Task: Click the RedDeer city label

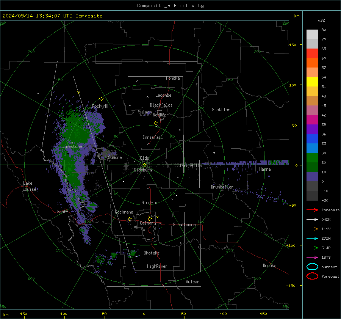Action: click(x=161, y=115)
